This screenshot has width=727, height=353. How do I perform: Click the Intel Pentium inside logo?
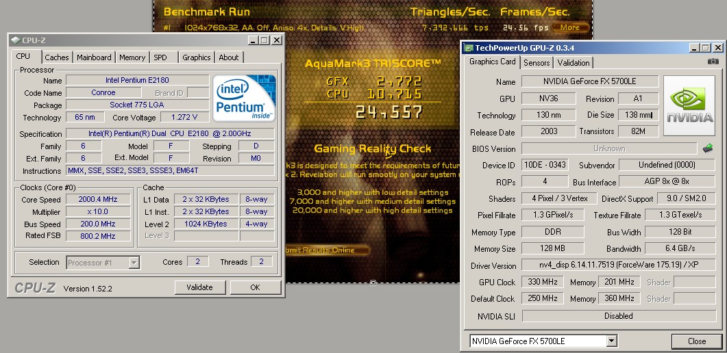tap(245, 99)
